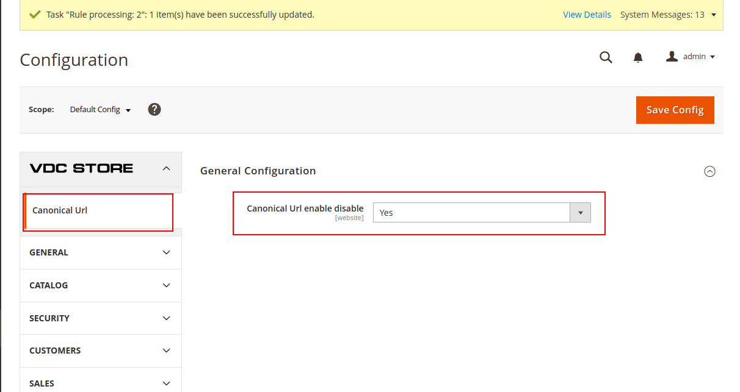740x392 pixels.
Task: Click the search magnifier icon
Action: point(606,57)
